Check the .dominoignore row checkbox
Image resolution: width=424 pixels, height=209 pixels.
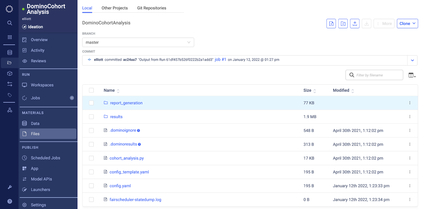coord(91,131)
